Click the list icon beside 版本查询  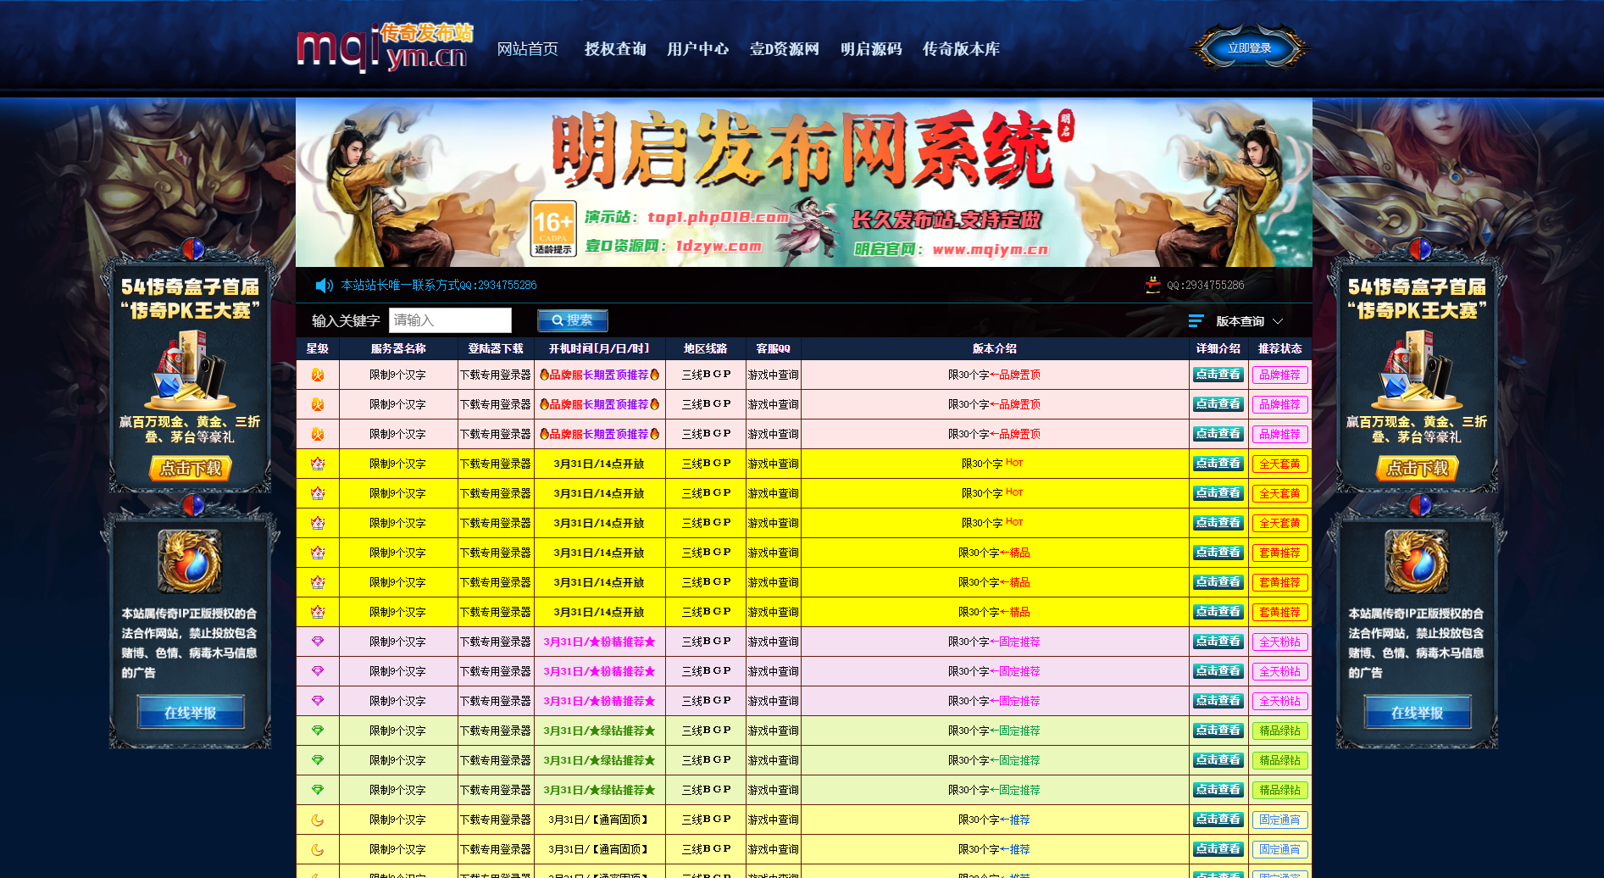coord(1196,321)
